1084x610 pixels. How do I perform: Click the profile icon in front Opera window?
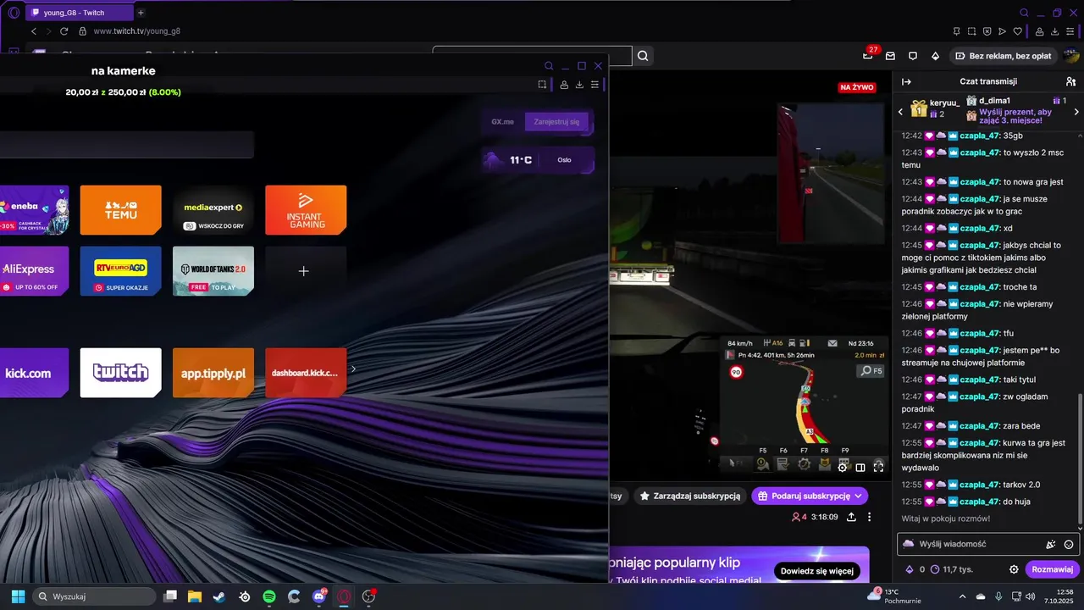point(564,85)
